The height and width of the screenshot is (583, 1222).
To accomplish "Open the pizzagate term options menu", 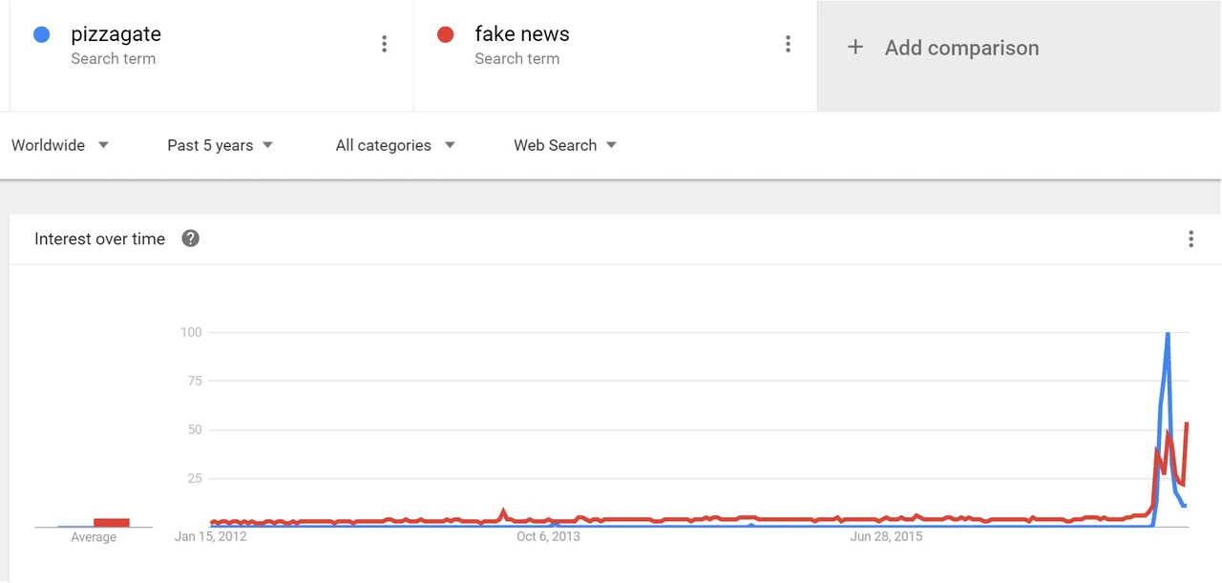I will pos(384,44).
